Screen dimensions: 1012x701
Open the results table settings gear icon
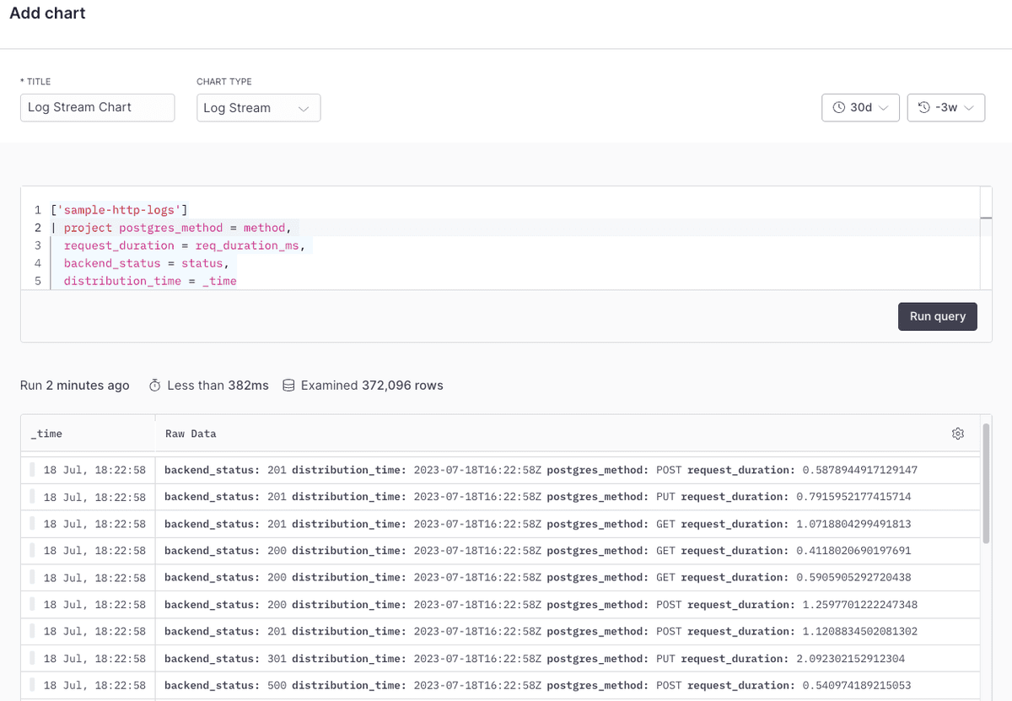957,433
